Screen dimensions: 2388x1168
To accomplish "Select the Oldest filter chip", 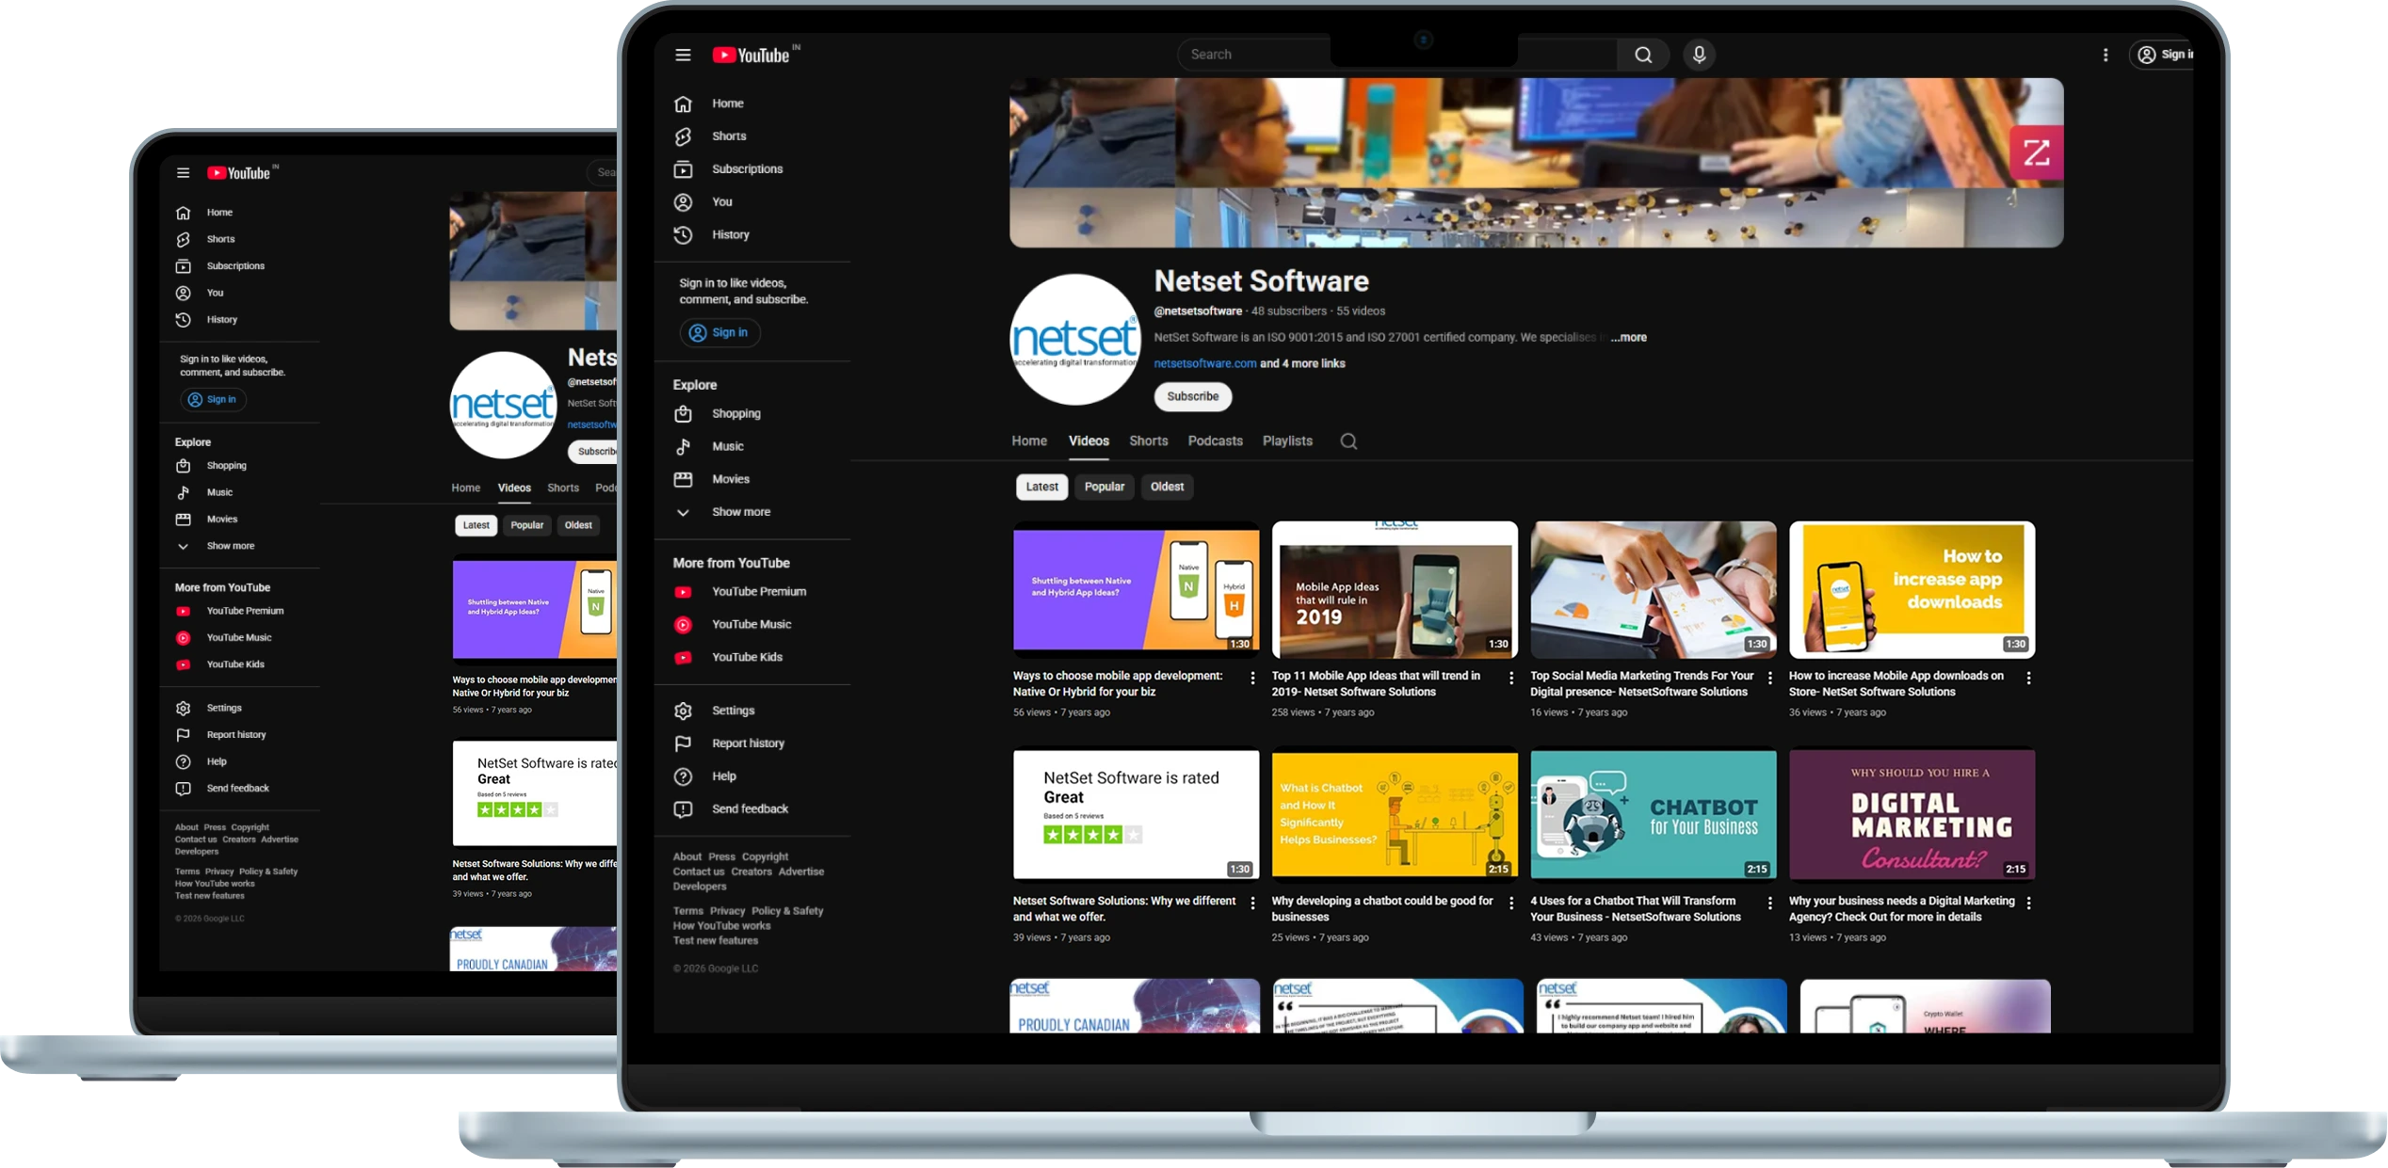I will coord(1167,487).
